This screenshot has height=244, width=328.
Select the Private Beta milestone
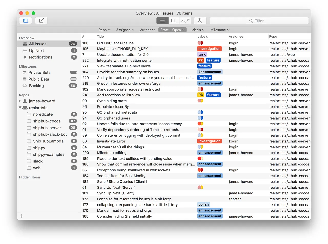[x=49, y=72]
